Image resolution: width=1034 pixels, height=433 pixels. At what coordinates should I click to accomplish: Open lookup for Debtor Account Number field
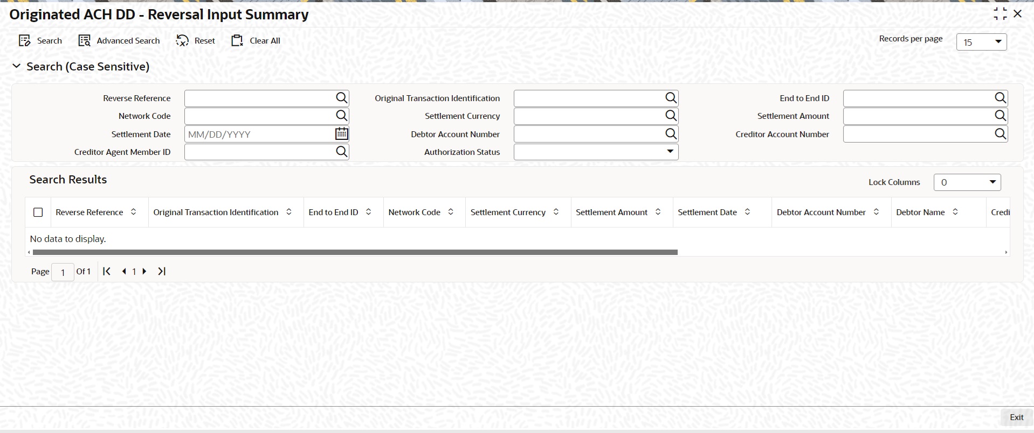coord(671,134)
